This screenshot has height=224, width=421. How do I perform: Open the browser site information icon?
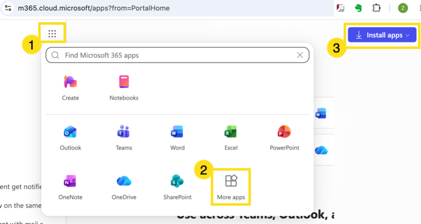point(8,8)
